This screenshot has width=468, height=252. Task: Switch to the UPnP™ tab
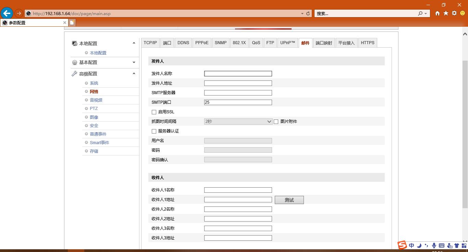click(x=287, y=43)
